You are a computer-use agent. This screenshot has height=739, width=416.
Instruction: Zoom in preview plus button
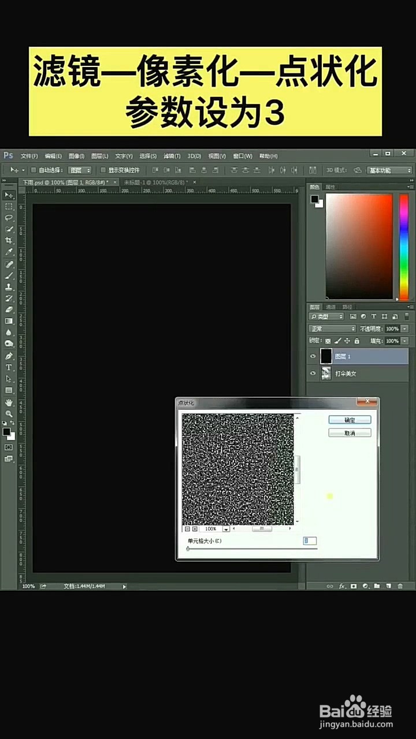(x=195, y=529)
